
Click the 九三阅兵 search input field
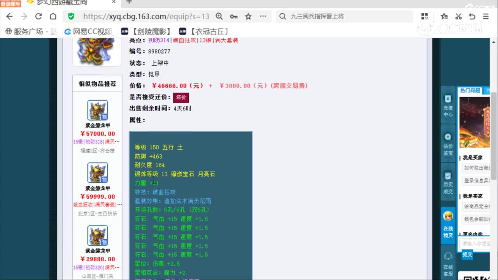coord(346,16)
